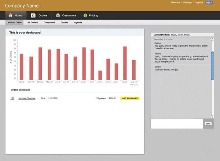Open the Agenda submenu

78,23
